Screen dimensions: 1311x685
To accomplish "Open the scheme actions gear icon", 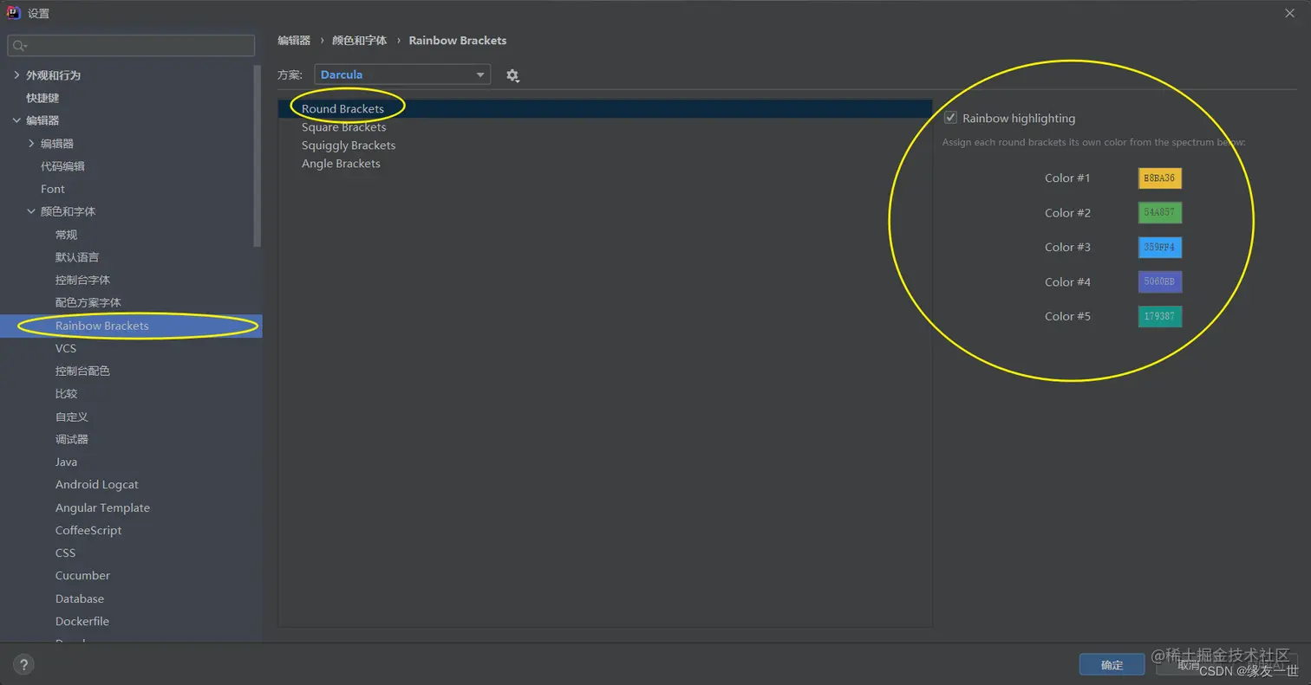I will (x=512, y=75).
